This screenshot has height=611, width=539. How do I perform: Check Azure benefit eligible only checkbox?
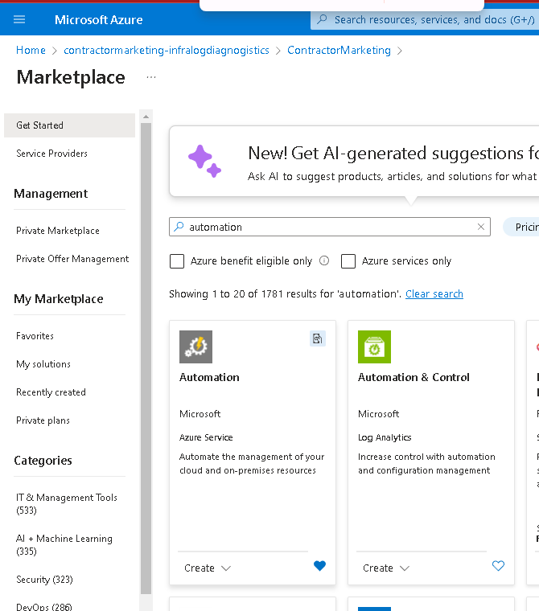[x=177, y=261]
